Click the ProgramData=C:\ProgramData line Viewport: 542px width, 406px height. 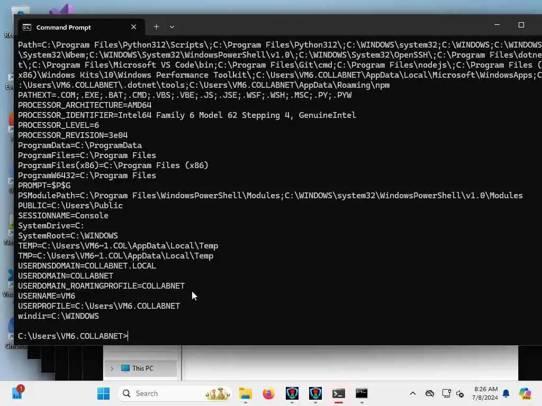pos(80,145)
